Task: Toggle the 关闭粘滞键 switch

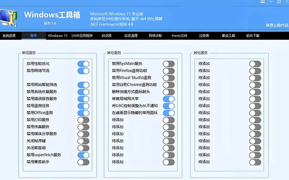Action: (83, 141)
